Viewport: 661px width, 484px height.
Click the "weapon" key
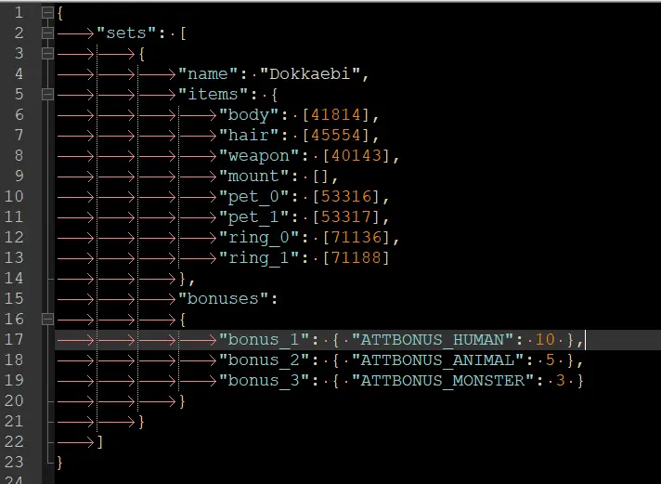pos(259,156)
